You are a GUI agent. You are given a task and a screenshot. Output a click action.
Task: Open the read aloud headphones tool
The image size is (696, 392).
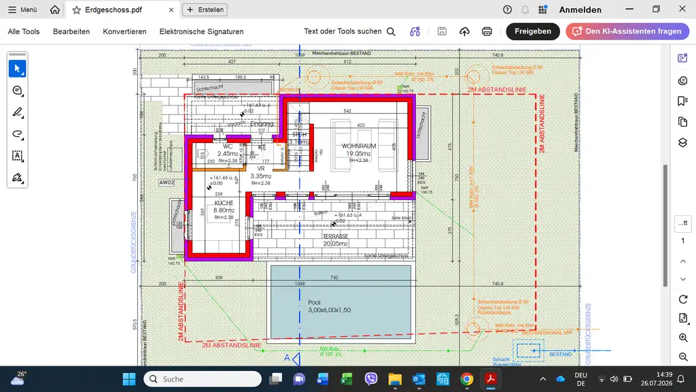tap(415, 31)
